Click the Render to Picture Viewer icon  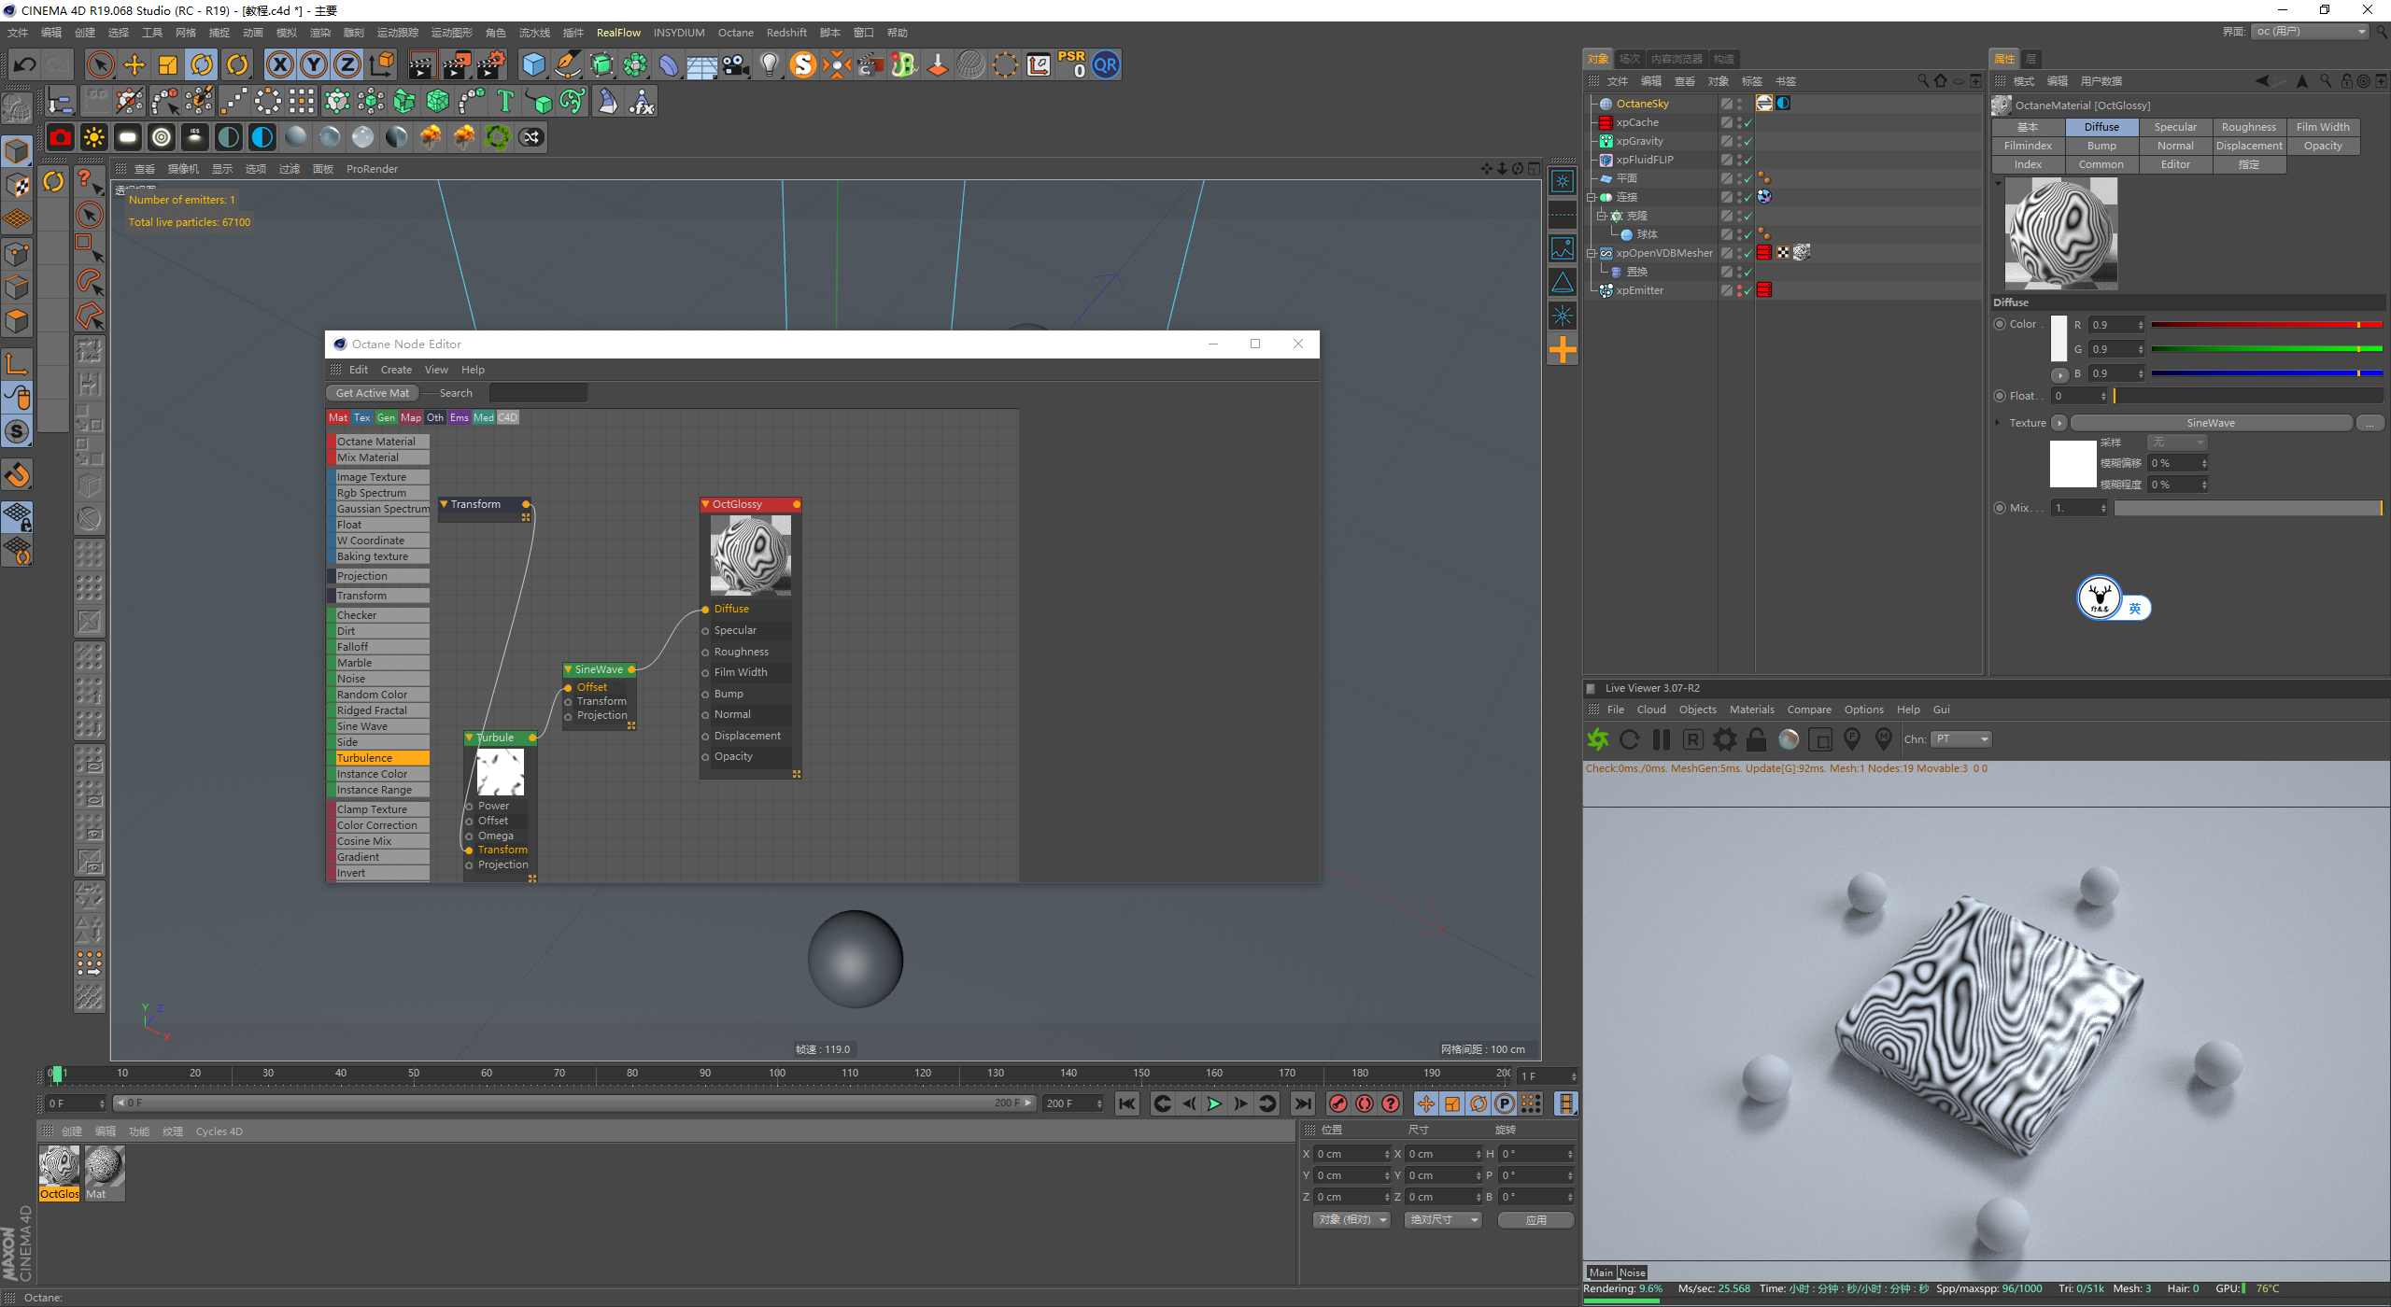tap(457, 64)
